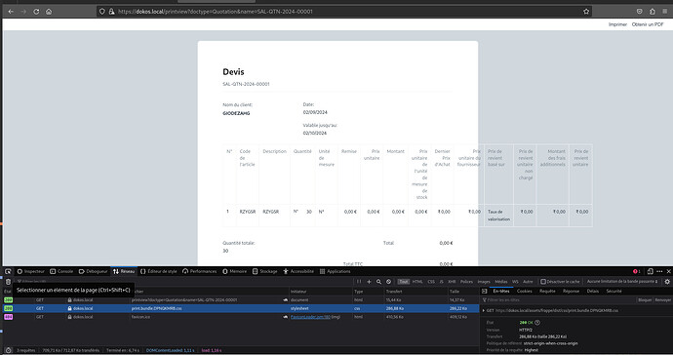Select the Réseau tab
This screenshot has width=673, height=355.
click(124, 271)
